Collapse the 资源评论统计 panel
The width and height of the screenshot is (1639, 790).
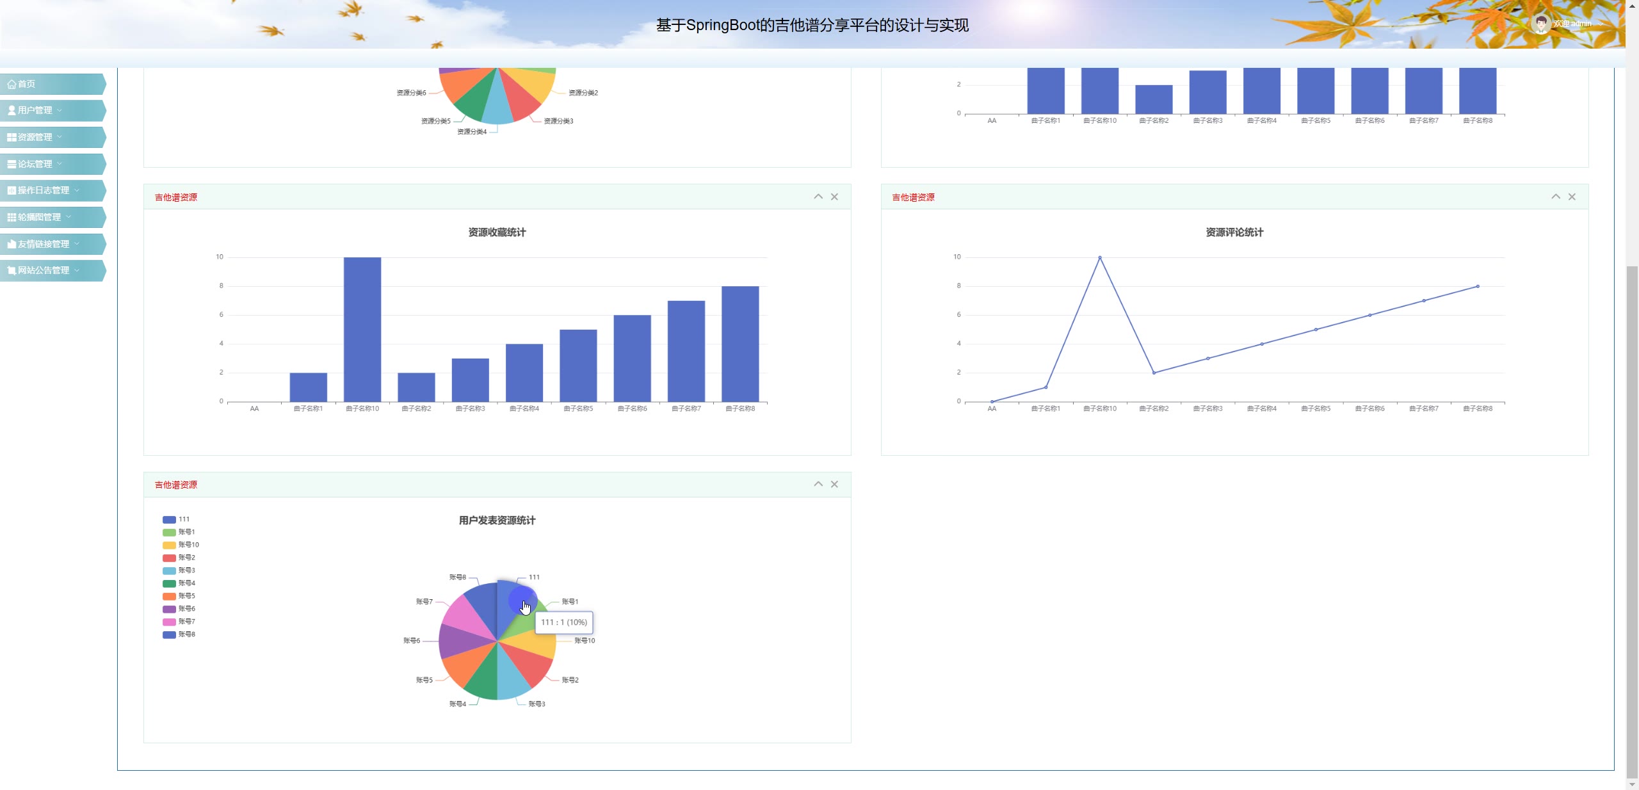tap(1556, 197)
